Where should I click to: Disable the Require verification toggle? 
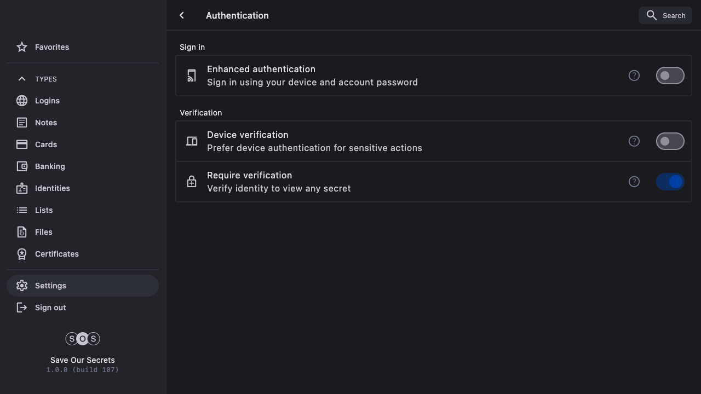(x=670, y=182)
